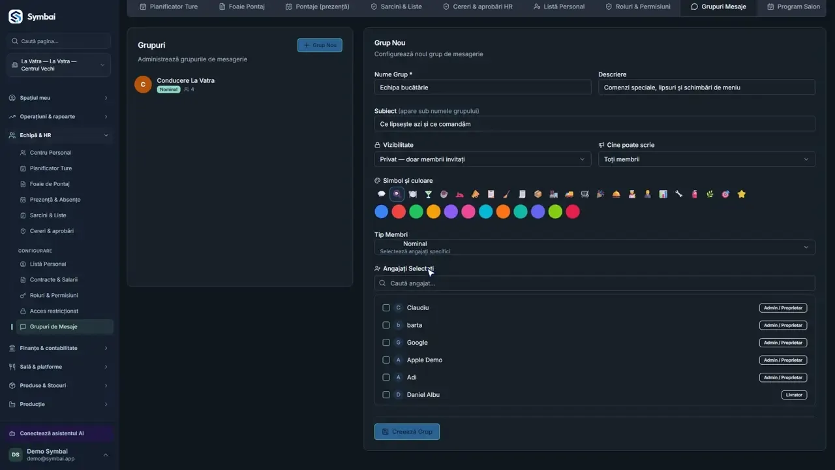
Task: Tick the checkbox for Claudiu
Action: [x=386, y=307]
